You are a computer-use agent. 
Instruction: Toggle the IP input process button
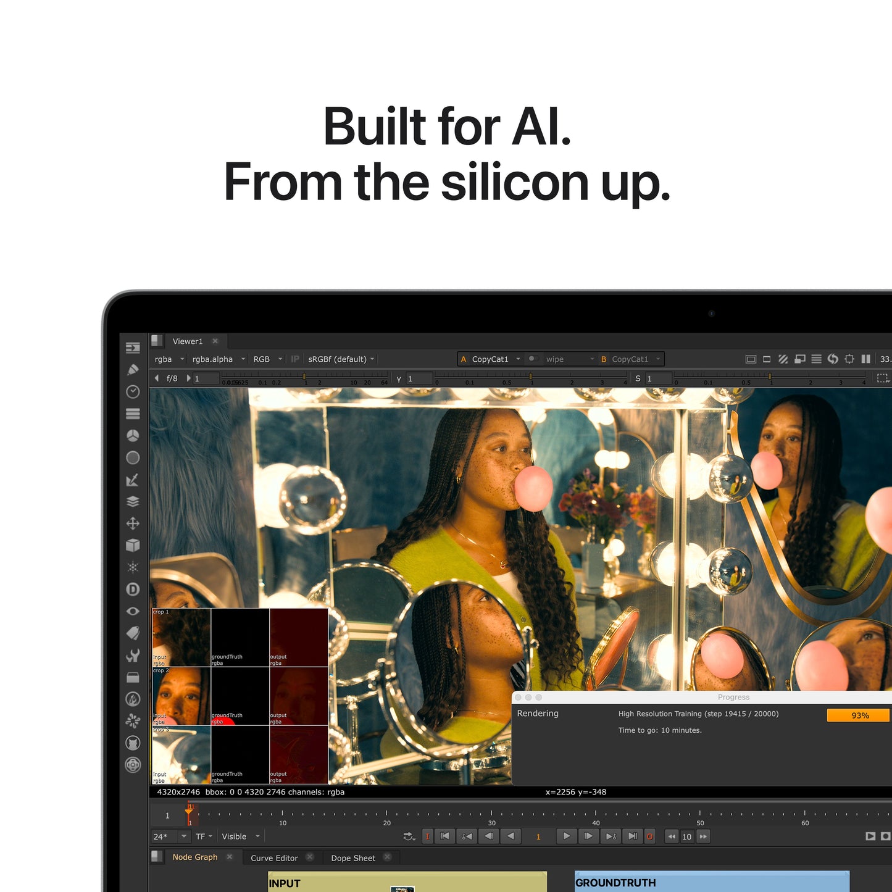295,359
